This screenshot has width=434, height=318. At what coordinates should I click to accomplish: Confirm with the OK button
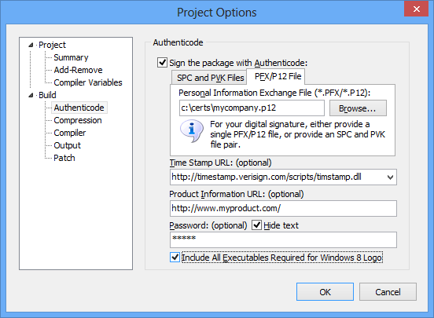pos(325,292)
